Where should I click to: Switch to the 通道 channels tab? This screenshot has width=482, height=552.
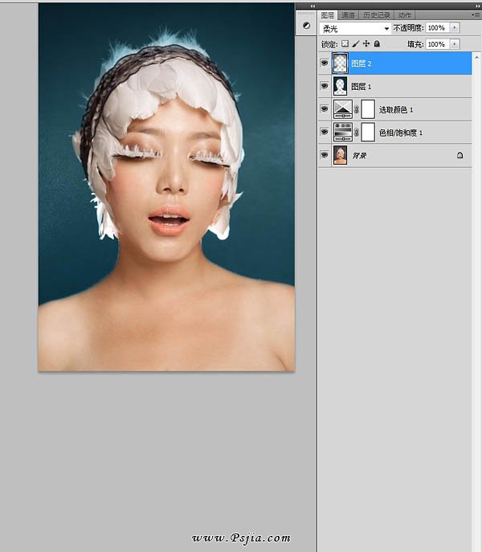pyautogui.click(x=348, y=15)
